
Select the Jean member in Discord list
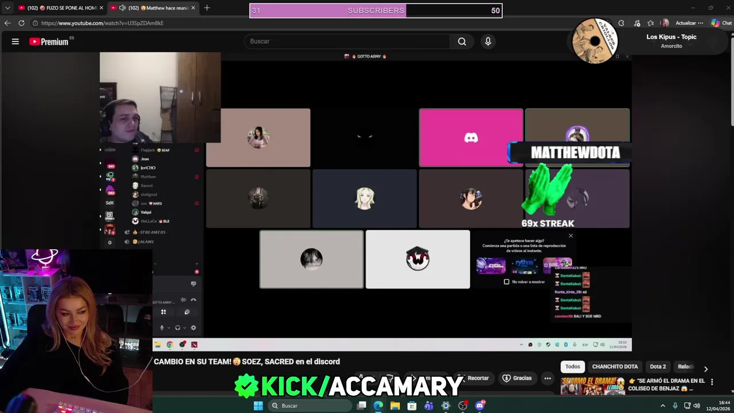(145, 159)
